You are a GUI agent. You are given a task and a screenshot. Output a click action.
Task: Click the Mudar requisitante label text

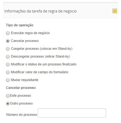click(x=25, y=80)
